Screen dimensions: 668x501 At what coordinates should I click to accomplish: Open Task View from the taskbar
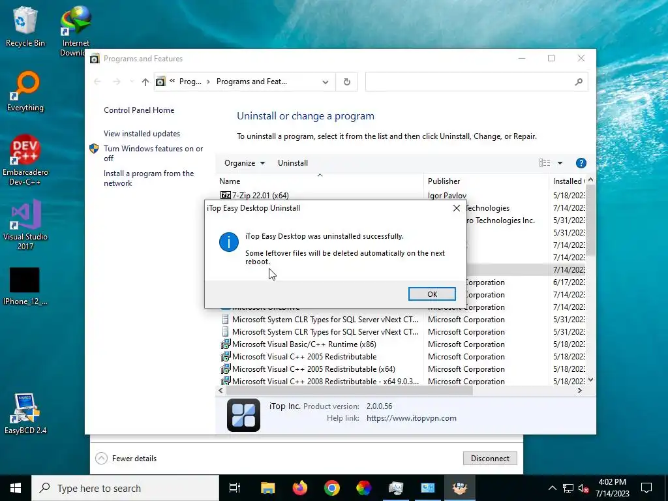[x=235, y=488]
